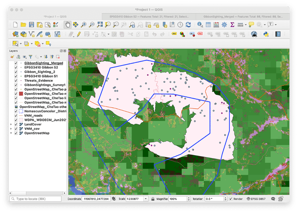Open Text Annotation tool dropdown arrow
The height and width of the screenshot is (213, 298).
276,25
